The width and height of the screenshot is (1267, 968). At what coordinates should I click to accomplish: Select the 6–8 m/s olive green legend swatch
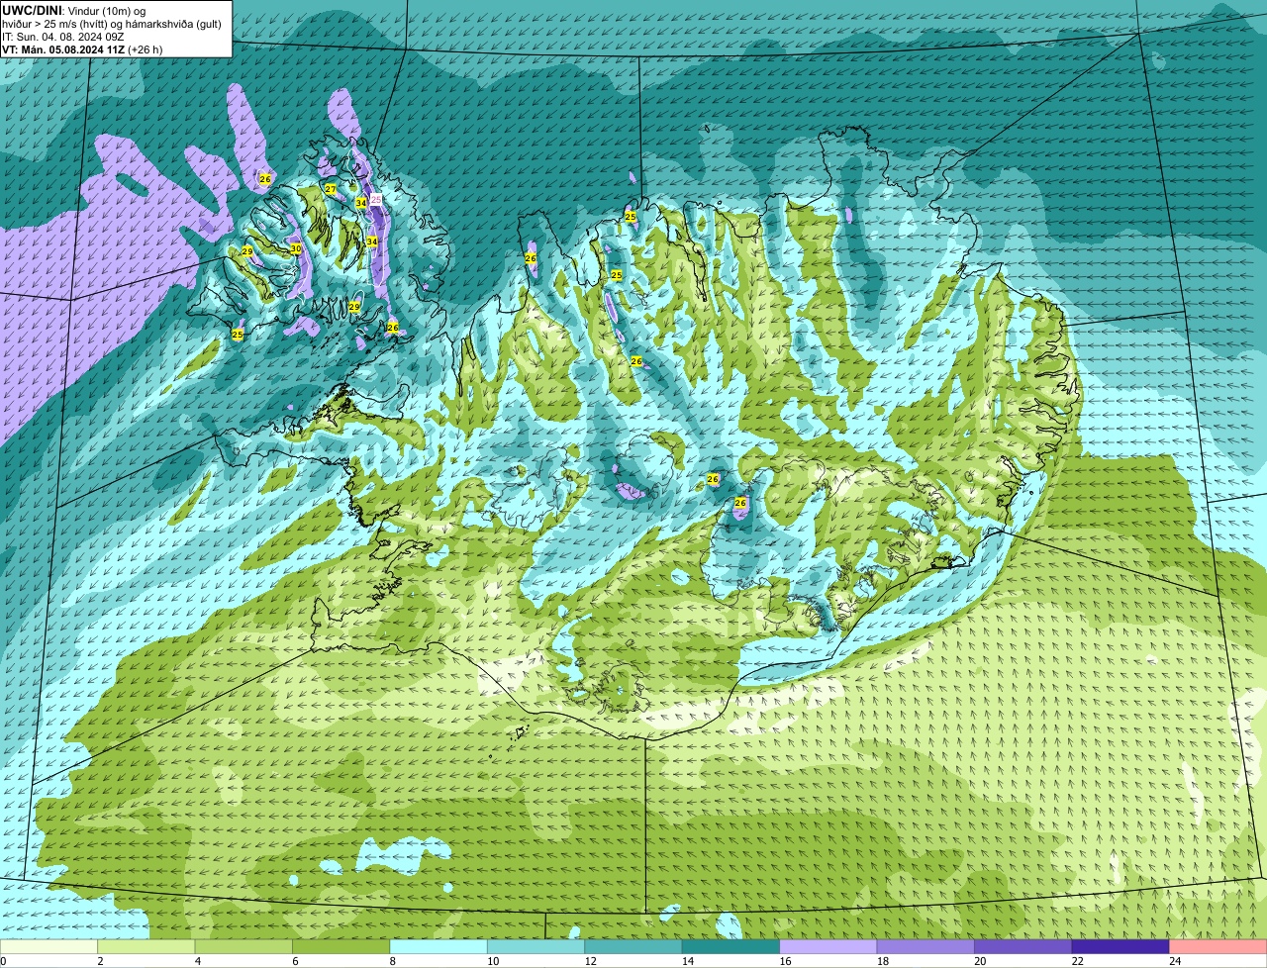(342, 947)
